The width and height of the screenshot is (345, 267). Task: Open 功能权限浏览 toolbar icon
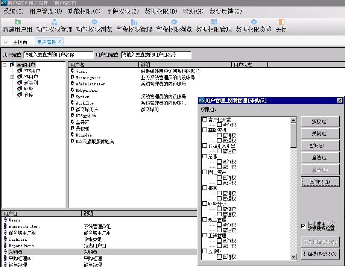point(94,22)
